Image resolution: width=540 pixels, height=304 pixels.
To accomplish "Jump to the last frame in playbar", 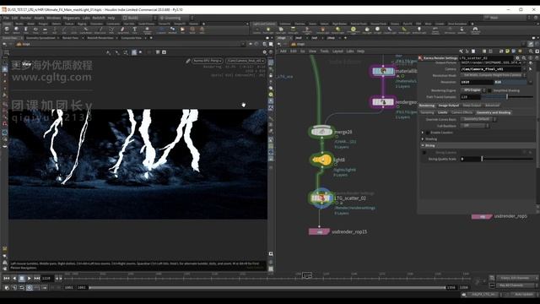I will point(36,278).
